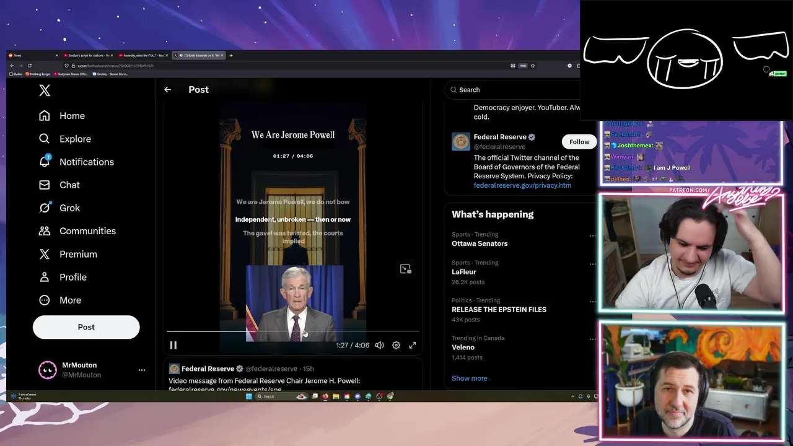793x446 pixels.
Task: Open Explore in the X sidebar
Action: pos(65,139)
